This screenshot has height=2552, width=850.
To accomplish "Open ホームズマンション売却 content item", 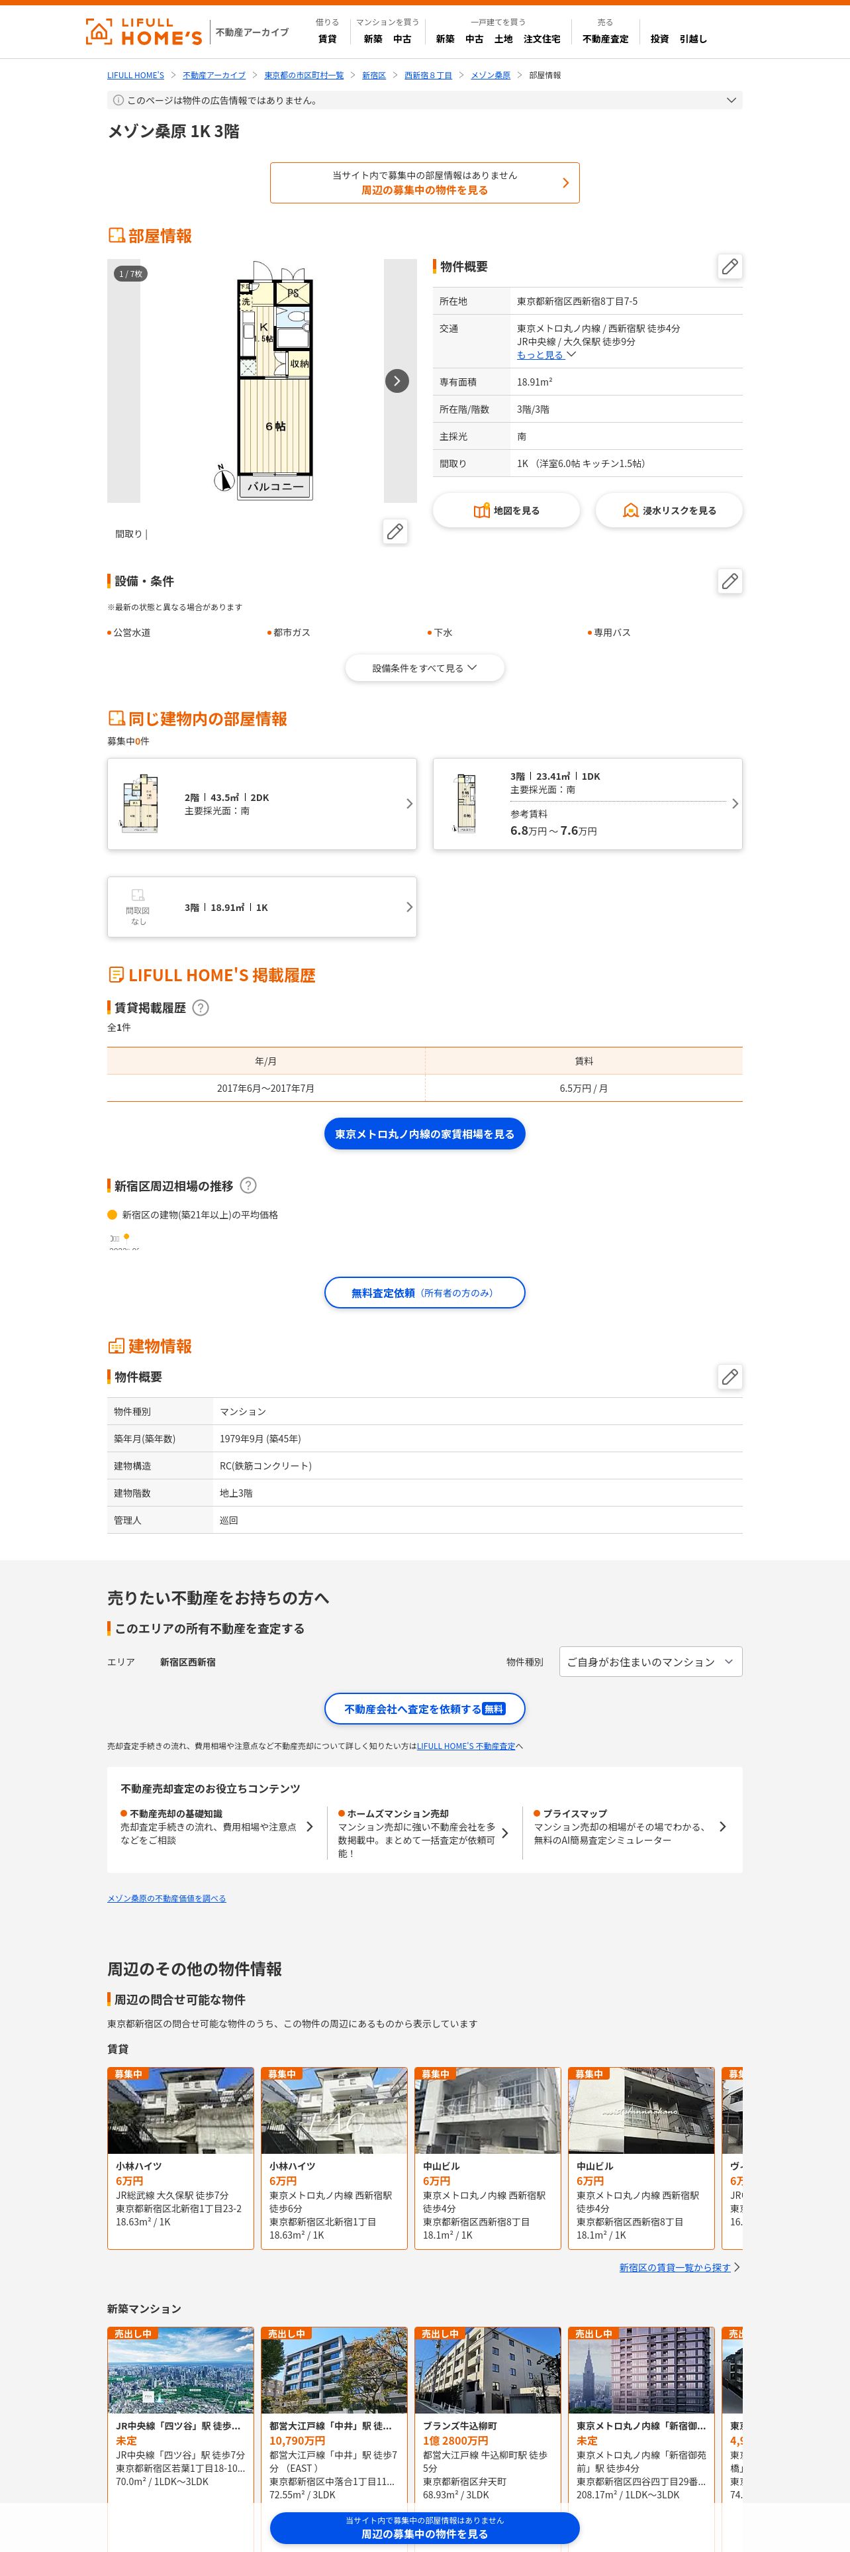I will pos(424,1833).
